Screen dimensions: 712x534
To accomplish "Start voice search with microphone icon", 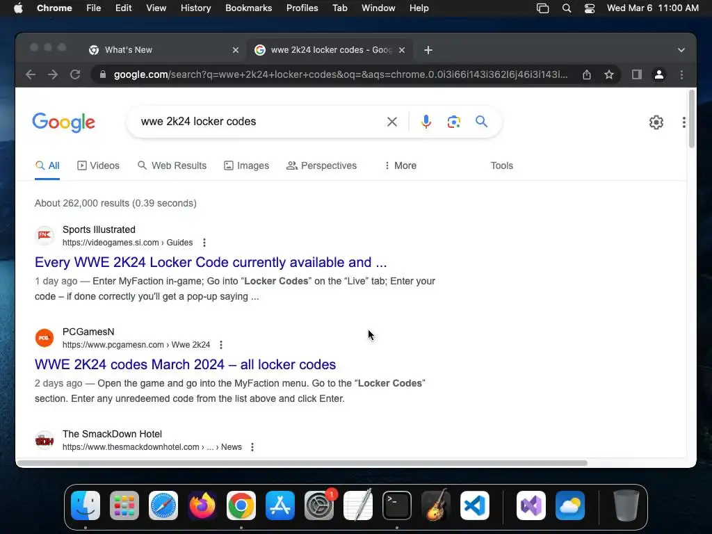I will [426, 122].
